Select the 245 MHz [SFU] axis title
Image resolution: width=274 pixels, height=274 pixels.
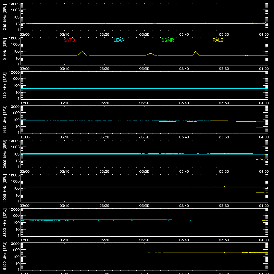pyautogui.click(x=4, y=17)
